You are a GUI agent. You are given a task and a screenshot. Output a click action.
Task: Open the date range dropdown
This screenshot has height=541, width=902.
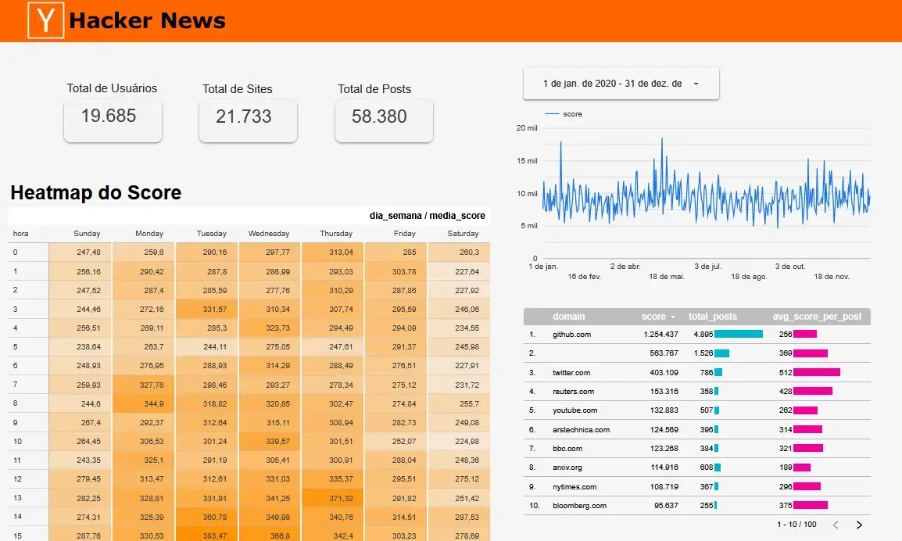point(621,84)
